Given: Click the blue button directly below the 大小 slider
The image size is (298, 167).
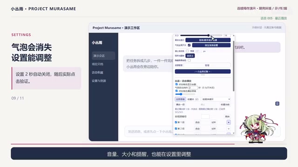Looking at the screenshot, I should [208, 40].
